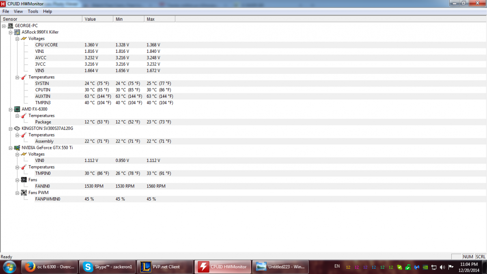Click the GEORGE-PC computer icon
The height and width of the screenshot is (274, 487).
point(10,26)
